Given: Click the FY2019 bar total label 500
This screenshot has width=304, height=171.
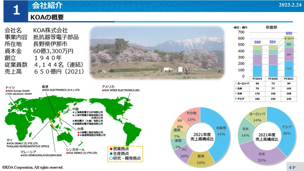Looking at the screenshot, I should click(257, 42).
